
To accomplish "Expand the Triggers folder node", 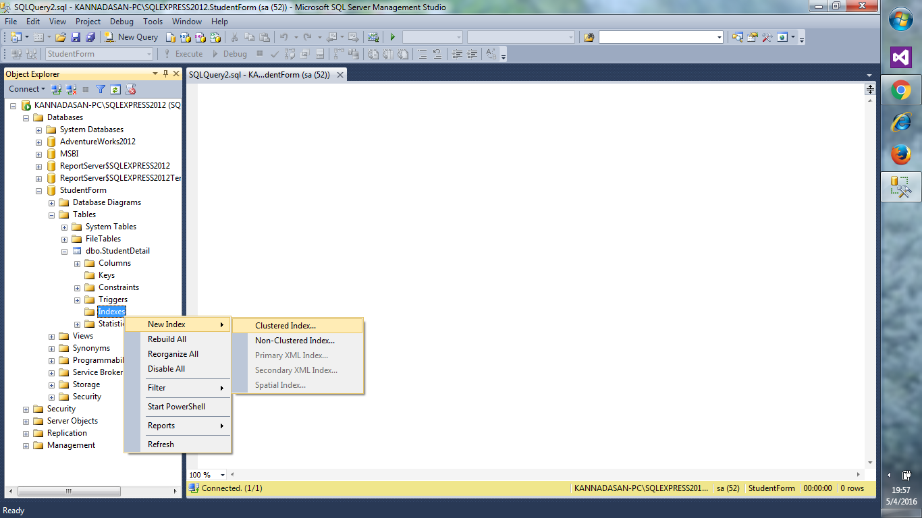I will coord(78,300).
